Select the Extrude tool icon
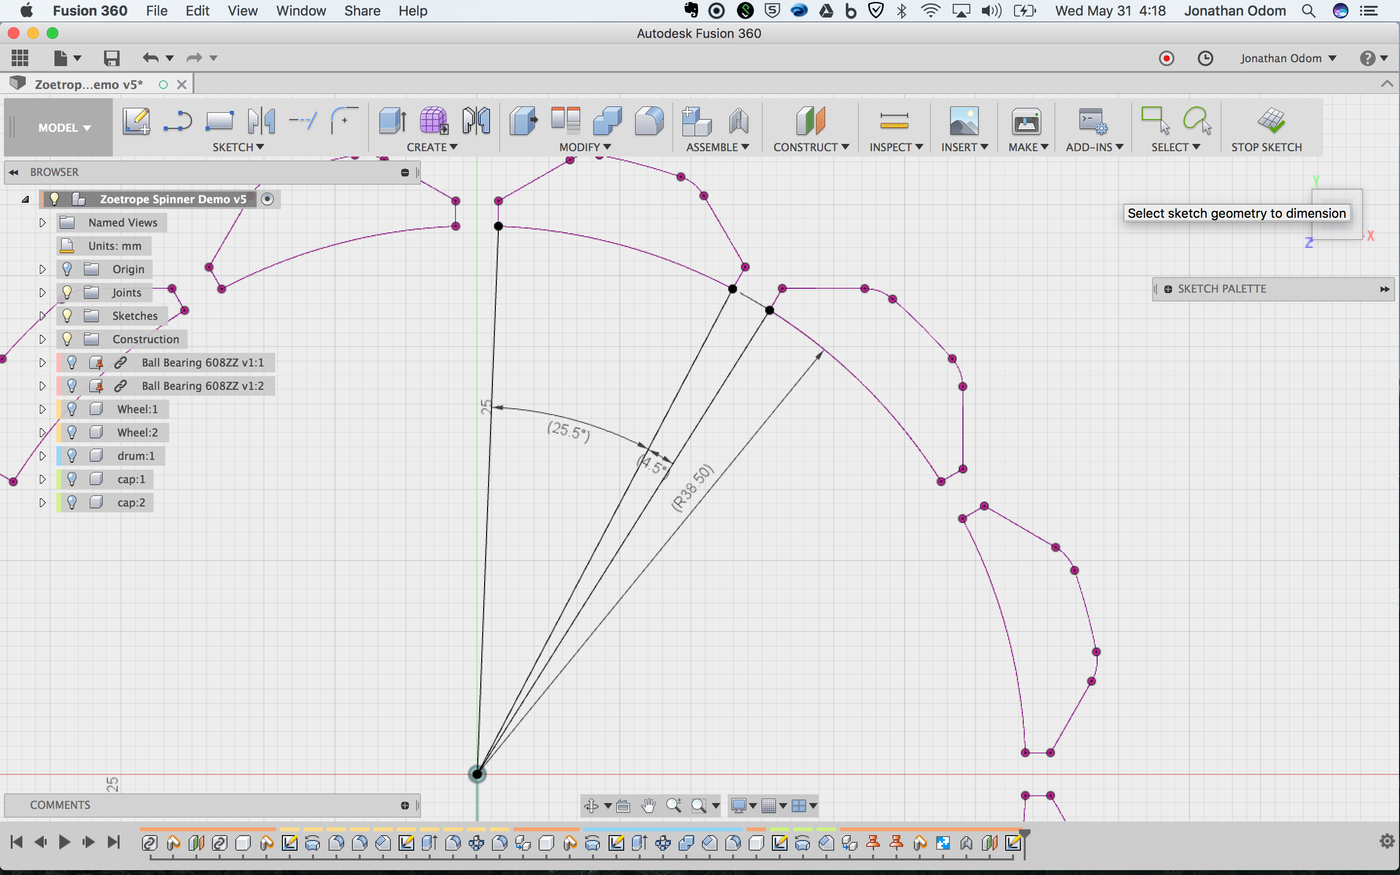Viewport: 1400px width, 875px height. click(x=393, y=121)
